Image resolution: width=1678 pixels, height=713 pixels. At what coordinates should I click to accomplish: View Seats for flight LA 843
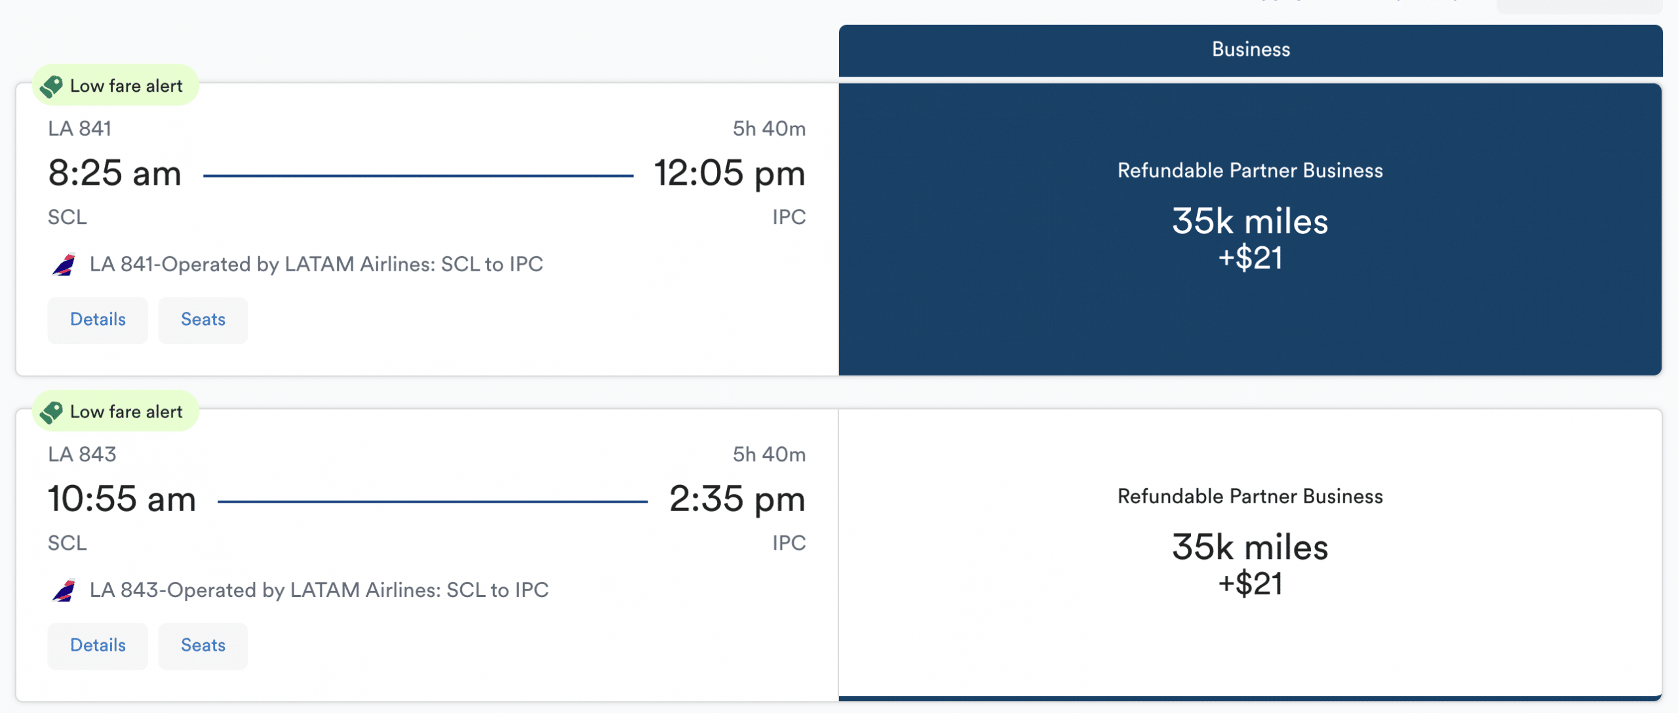pos(203,646)
